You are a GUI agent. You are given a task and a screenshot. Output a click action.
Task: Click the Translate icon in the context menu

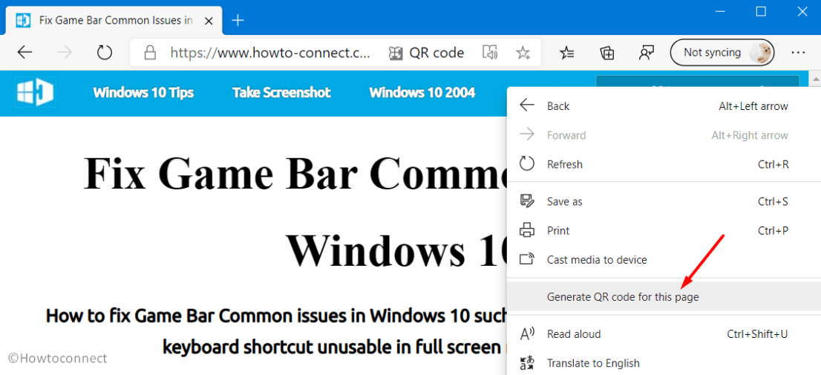(526, 362)
